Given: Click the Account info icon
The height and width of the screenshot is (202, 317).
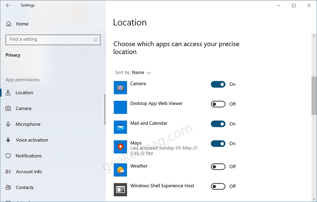Looking at the screenshot, I should (x=8, y=172).
